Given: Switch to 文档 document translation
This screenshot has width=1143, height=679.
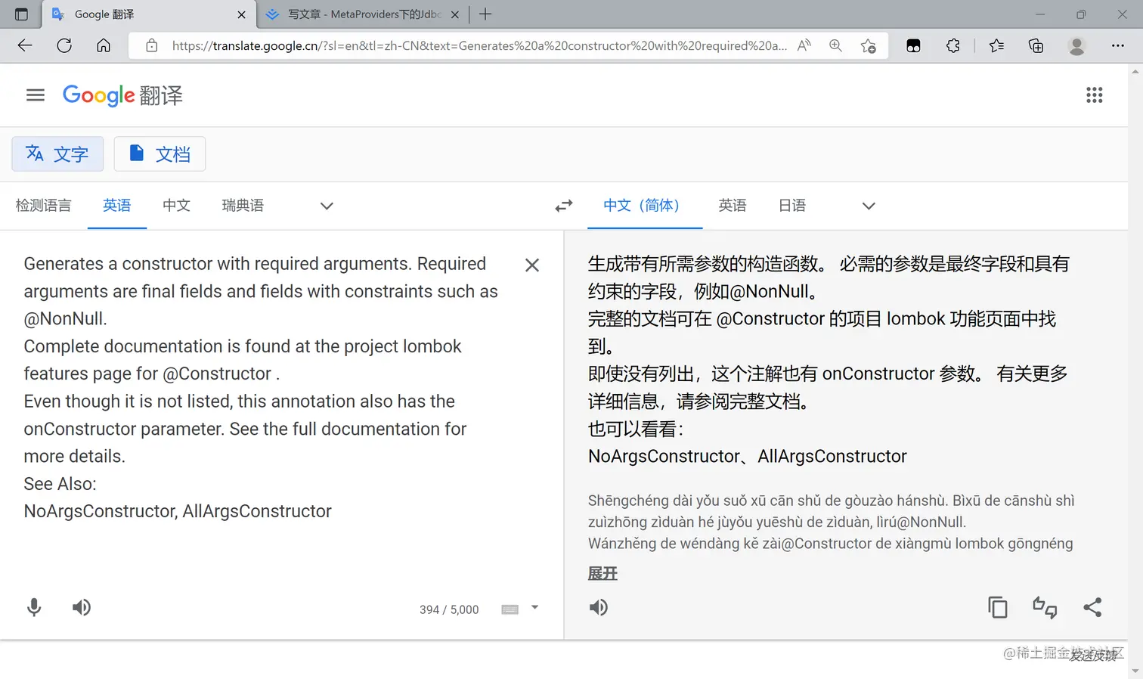Looking at the screenshot, I should [x=160, y=154].
